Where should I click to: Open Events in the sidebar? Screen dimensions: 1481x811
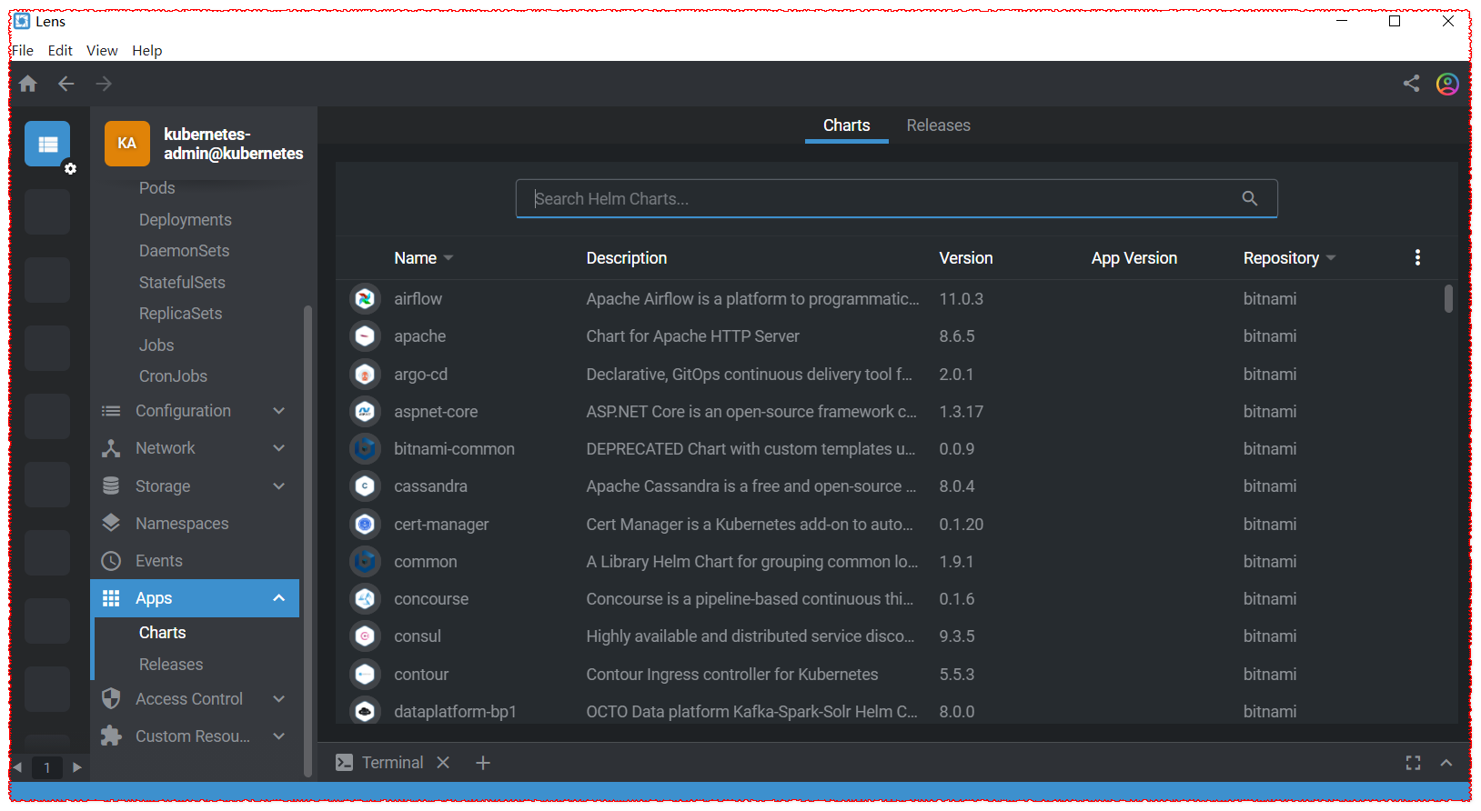point(159,561)
